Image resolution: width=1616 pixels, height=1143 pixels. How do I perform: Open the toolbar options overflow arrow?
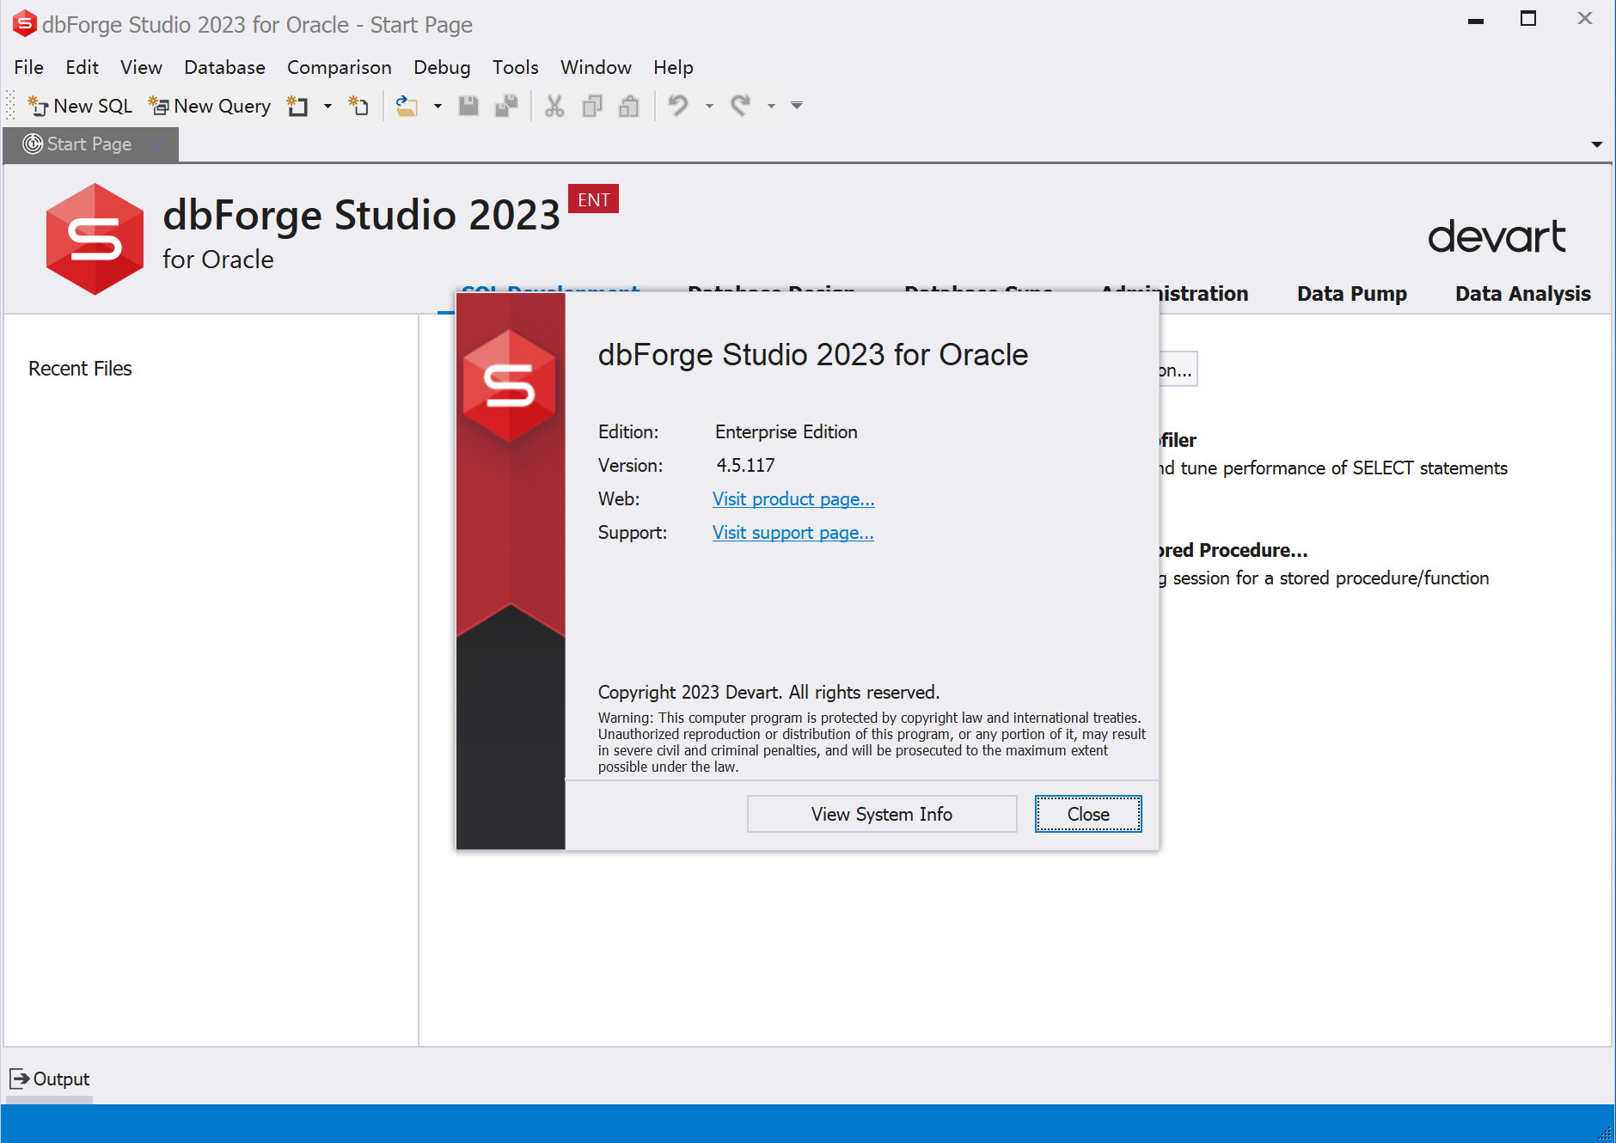pyautogui.click(x=797, y=106)
